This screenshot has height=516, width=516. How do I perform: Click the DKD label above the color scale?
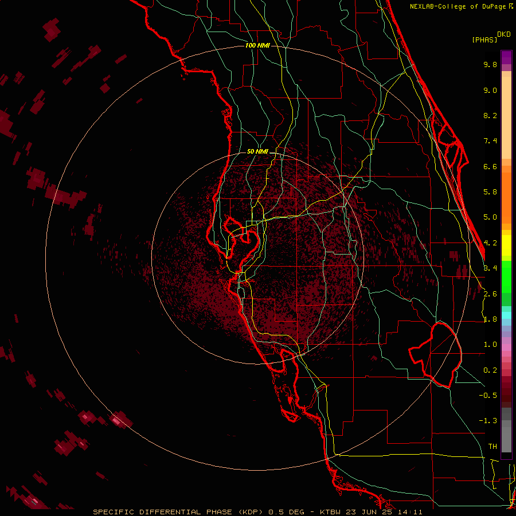[x=504, y=34]
